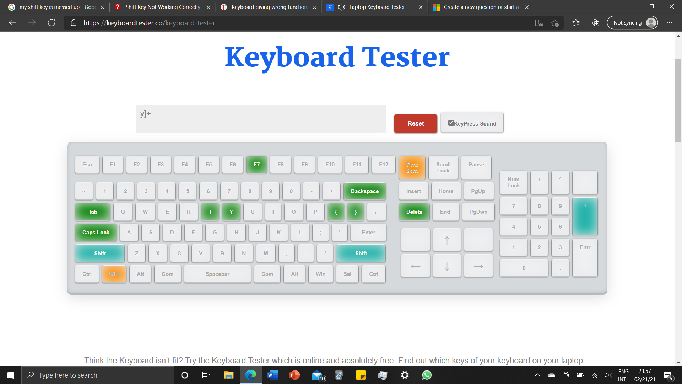The width and height of the screenshot is (682, 384).
Task: Open the Not syncing profile menu
Action: tap(632, 23)
